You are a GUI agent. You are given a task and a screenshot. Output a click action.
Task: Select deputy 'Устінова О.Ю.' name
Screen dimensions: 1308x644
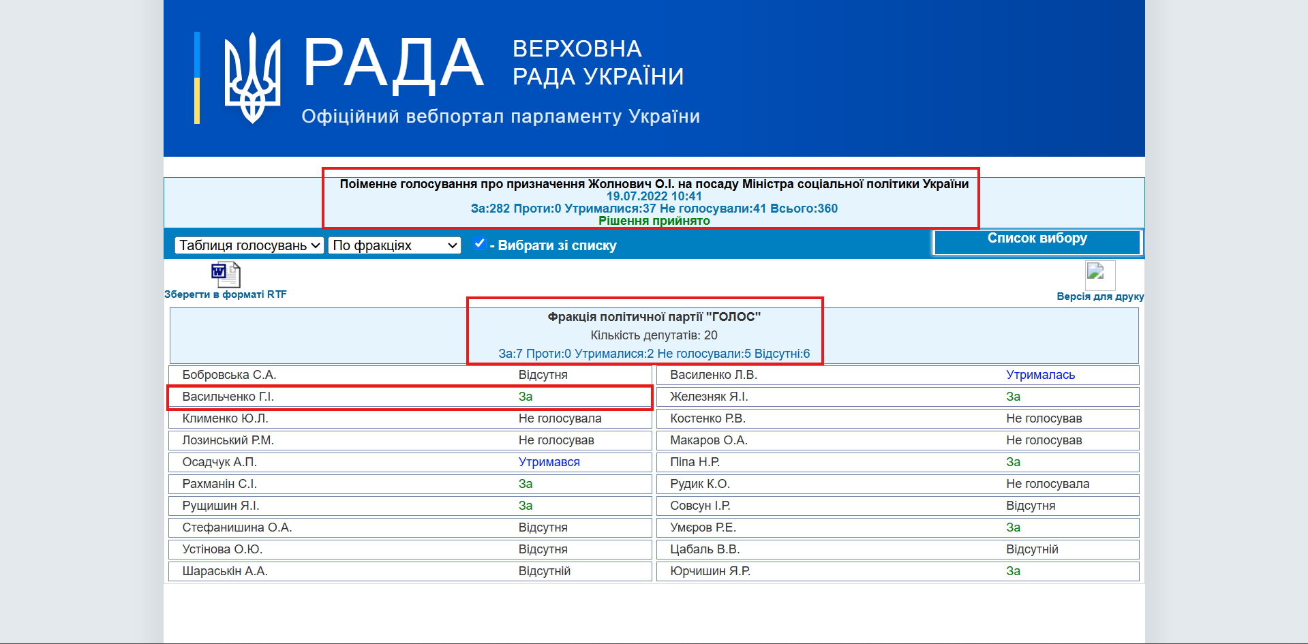pyautogui.click(x=222, y=549)
